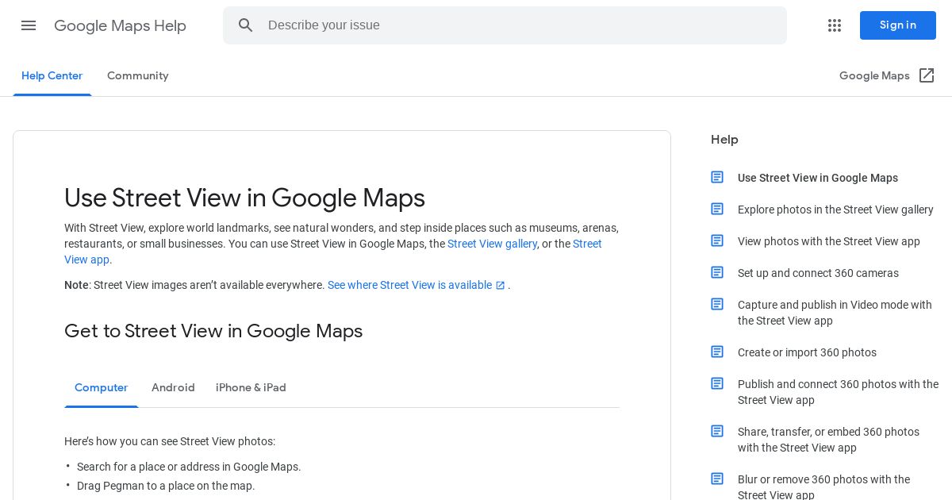The image size is (952, 500).
Task: Click article icon for View photos with Street View app
Action: pos(717,240)
